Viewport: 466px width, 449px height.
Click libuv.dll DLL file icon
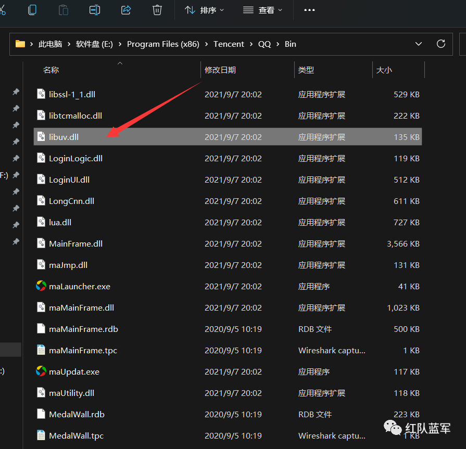point(41,136)
